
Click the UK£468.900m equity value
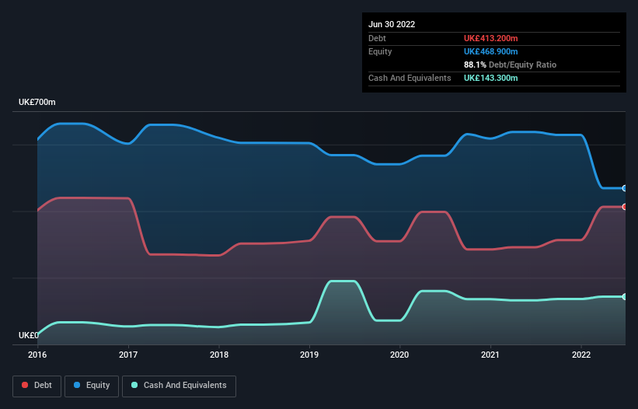(490, 51)
